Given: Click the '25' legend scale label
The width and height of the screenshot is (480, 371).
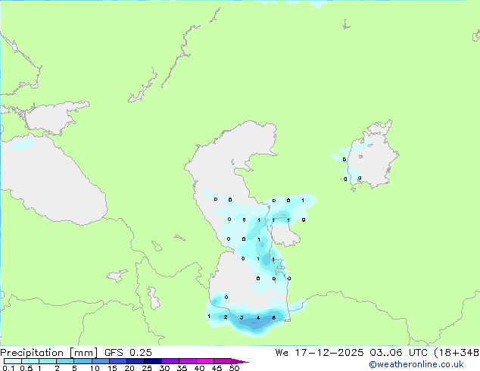Looking at the screenshot, I should (147, 368).
